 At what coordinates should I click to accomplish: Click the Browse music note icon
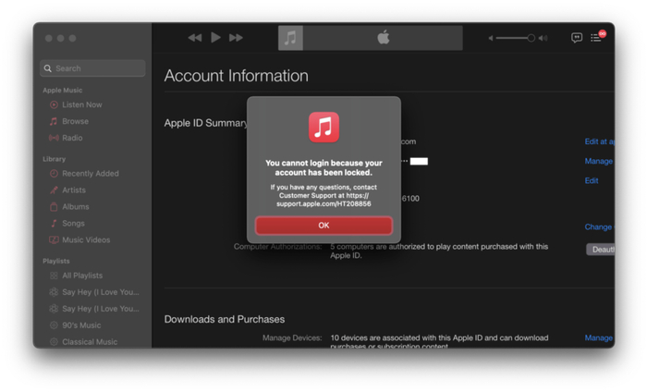[54, 121]
